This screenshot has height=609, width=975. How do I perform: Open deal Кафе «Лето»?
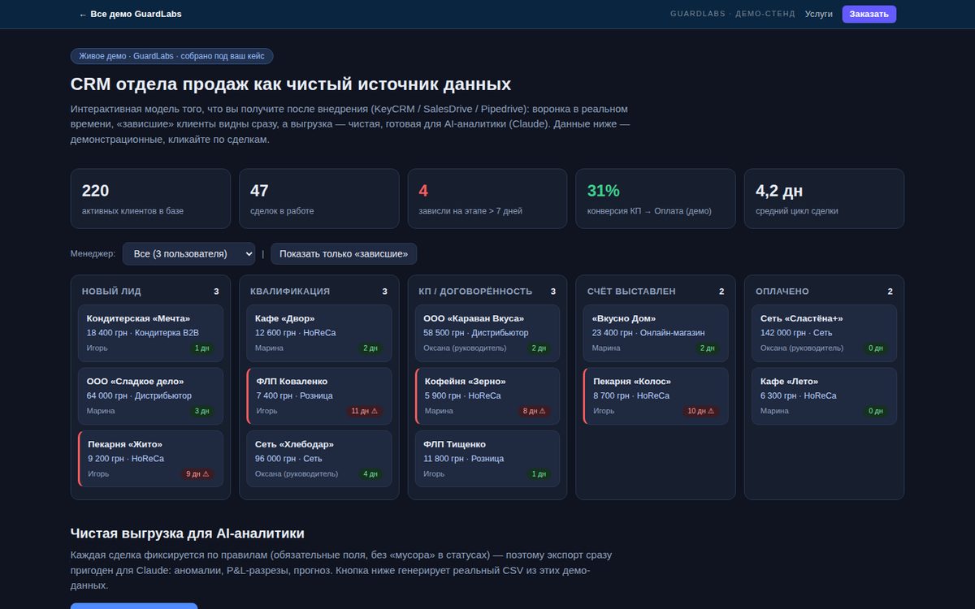click(x=824, y=396)
